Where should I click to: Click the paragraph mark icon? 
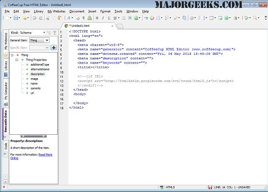[x=84, y=18]
